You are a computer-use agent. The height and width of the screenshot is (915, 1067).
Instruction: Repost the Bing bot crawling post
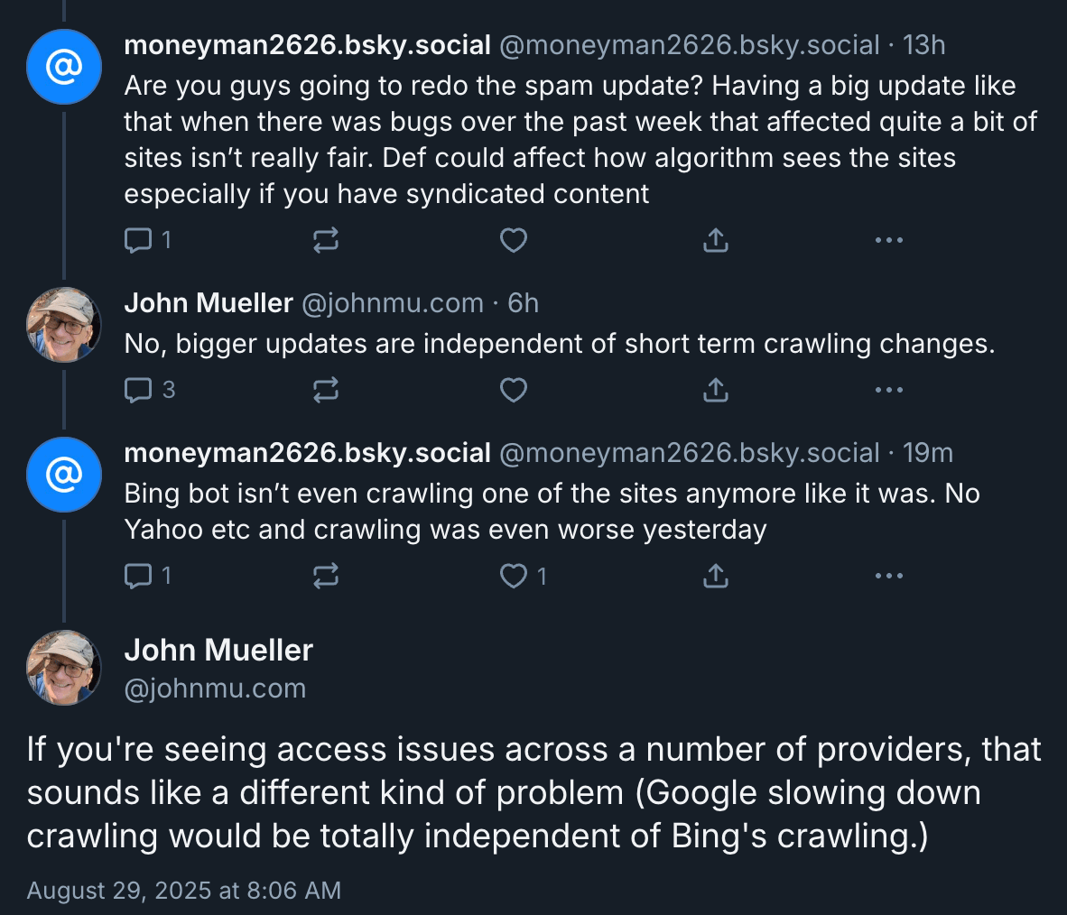point(325,576)
